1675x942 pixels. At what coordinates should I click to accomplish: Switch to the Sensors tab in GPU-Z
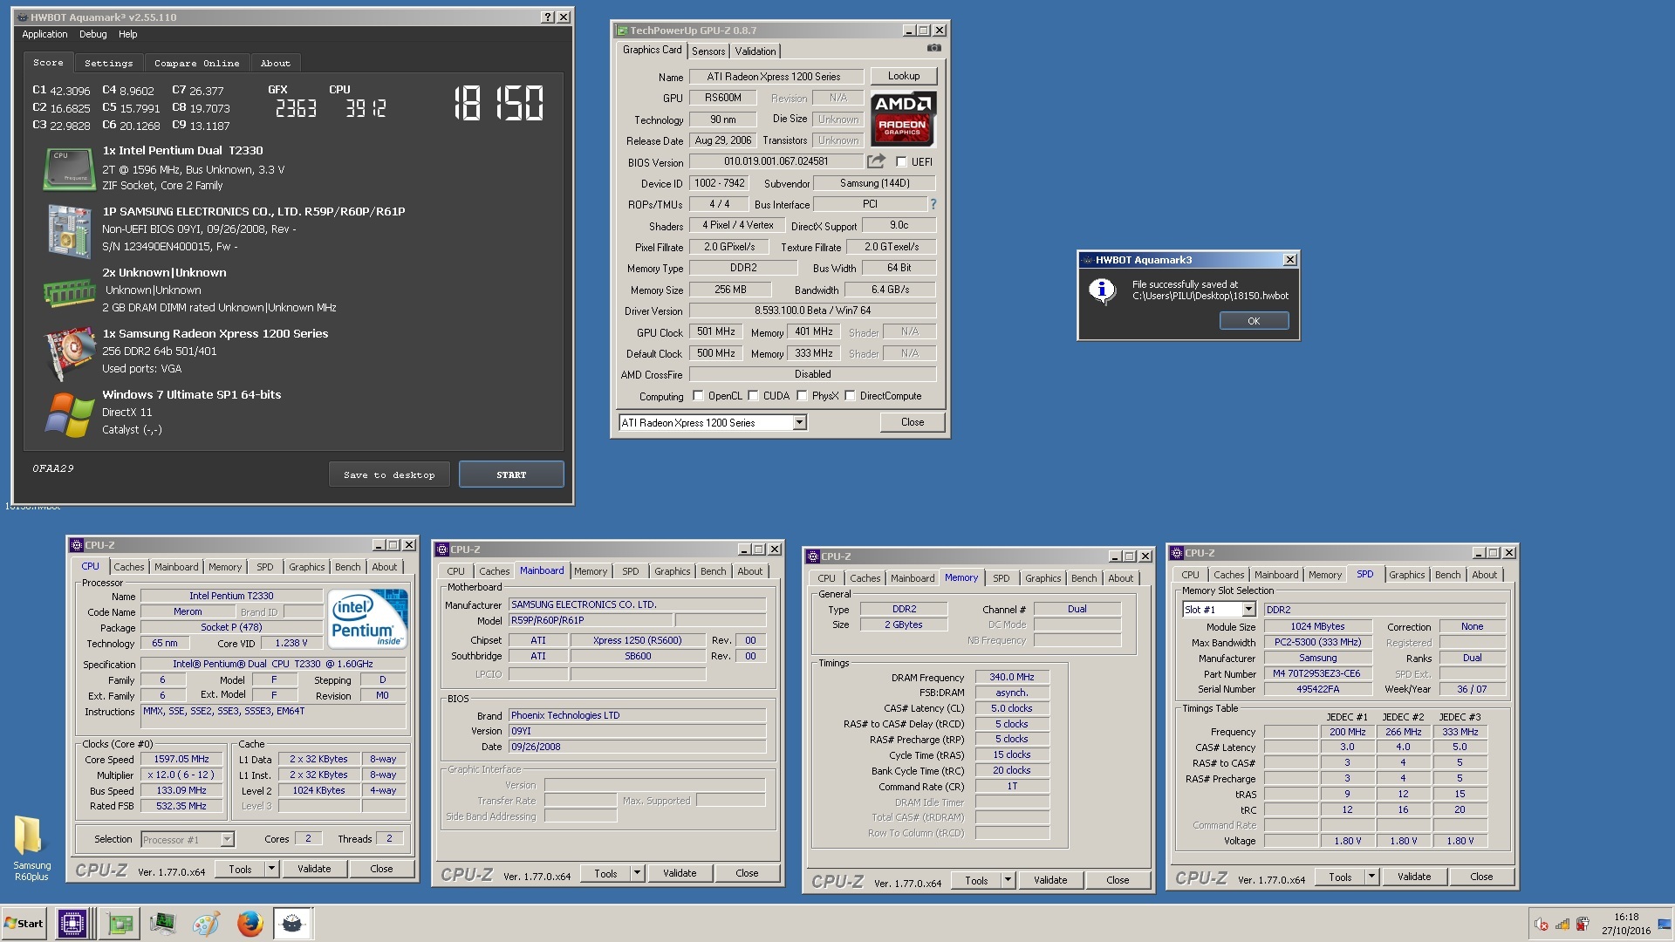tap(708, 51)
